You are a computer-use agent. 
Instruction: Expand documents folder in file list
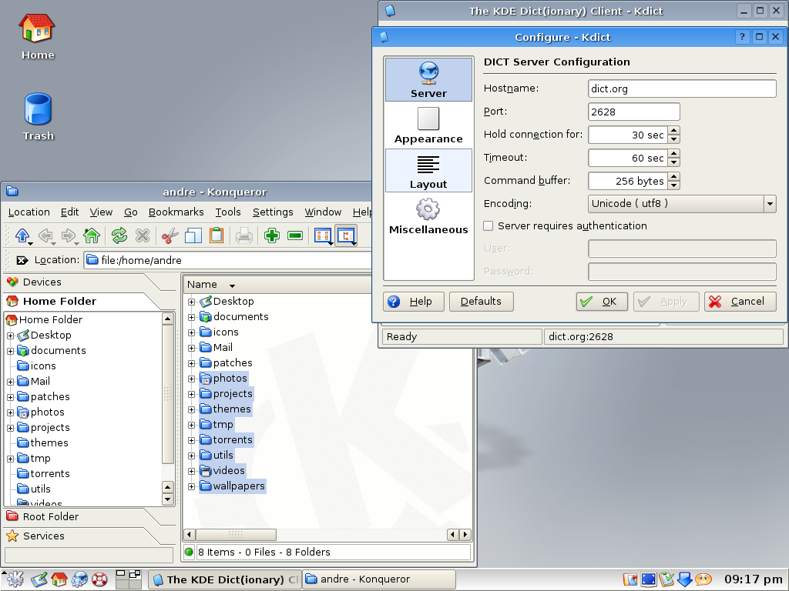pos(191,317)
